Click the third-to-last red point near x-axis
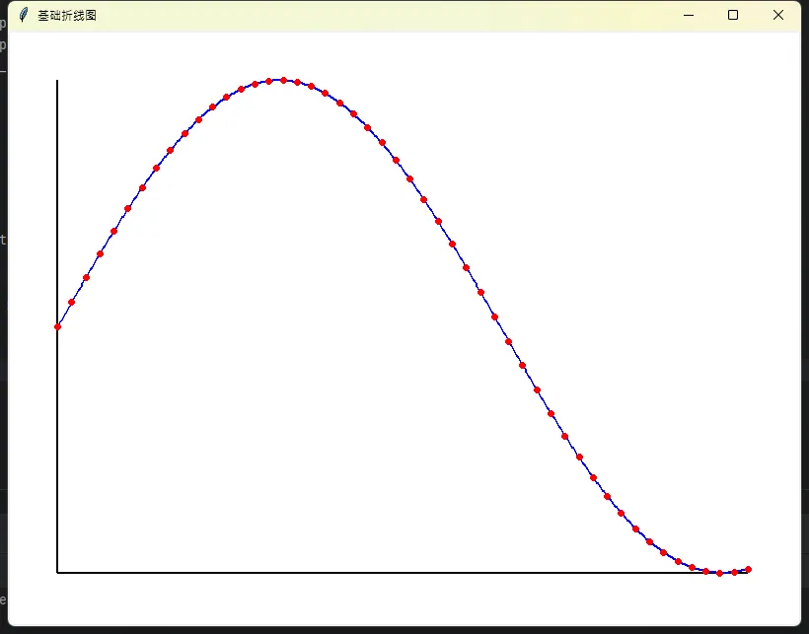Image resolution: width=809 pixels, height=634 pixels. (719, 573)
